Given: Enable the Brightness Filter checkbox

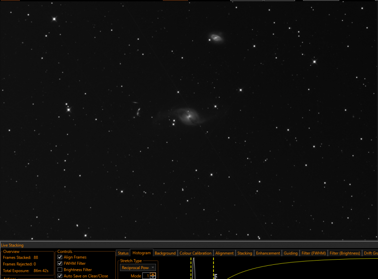Looking at the screenshot, I should (x=60, y=270).
